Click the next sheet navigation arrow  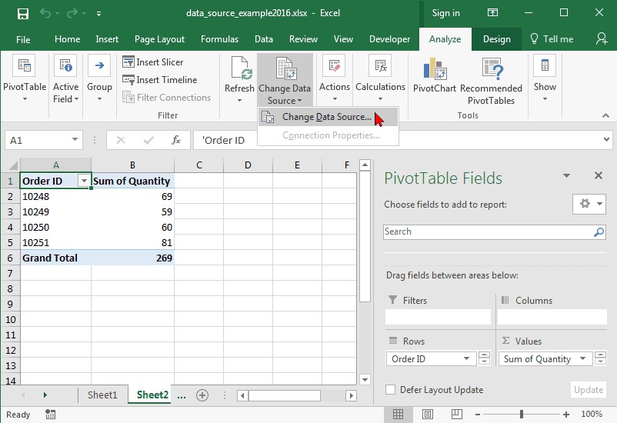coord(45,395)
